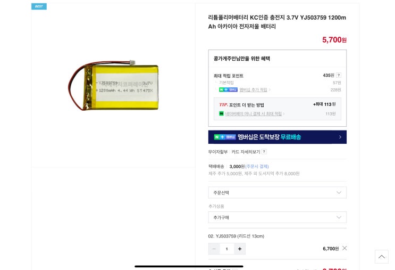Image resolution: width=395 pixels, height=270 pixels.
Task: Click the green Naver Pay N icon
Action: click(x=221, y=113)
